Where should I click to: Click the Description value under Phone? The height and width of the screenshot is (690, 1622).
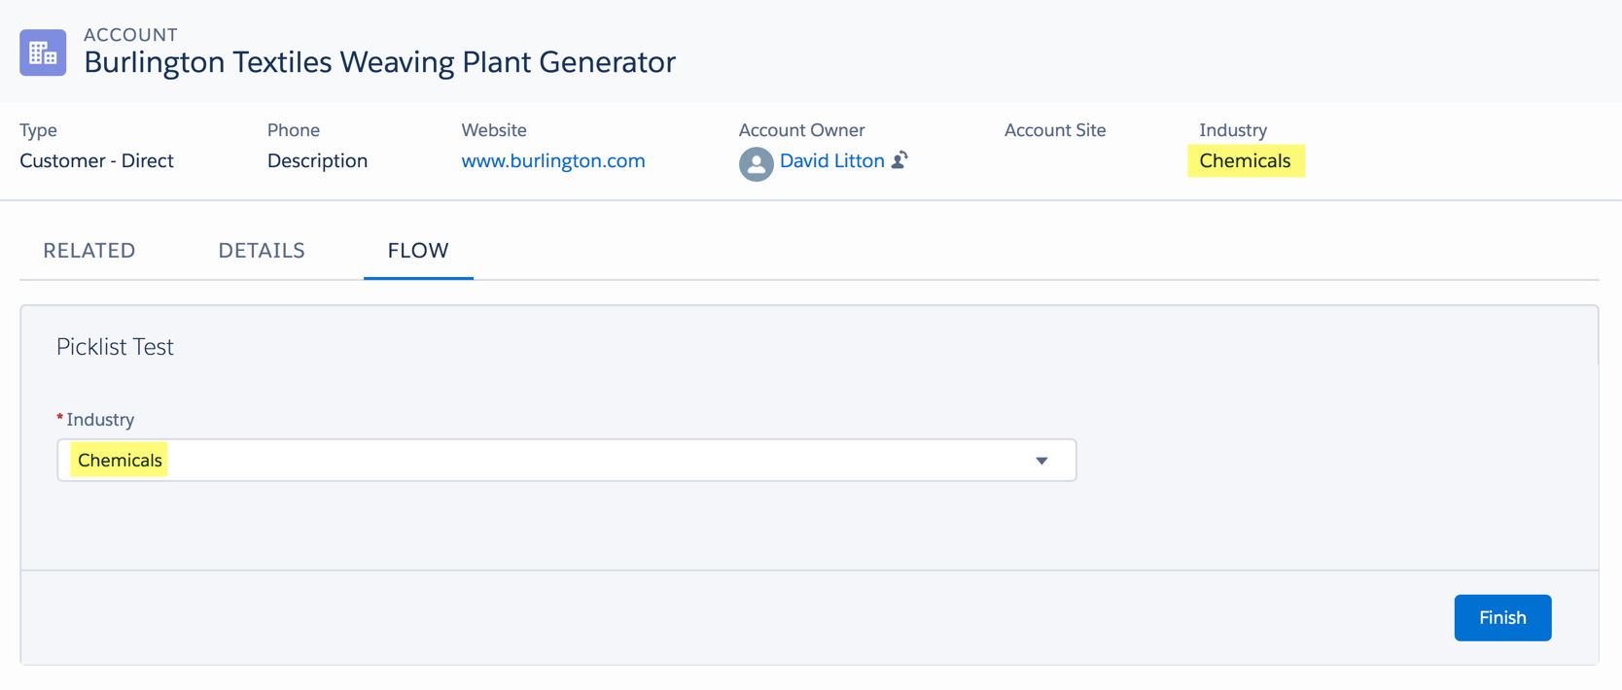317,161
